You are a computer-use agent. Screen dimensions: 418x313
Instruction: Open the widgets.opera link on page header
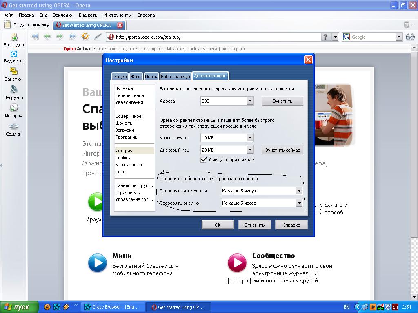[x=204, y=49]
